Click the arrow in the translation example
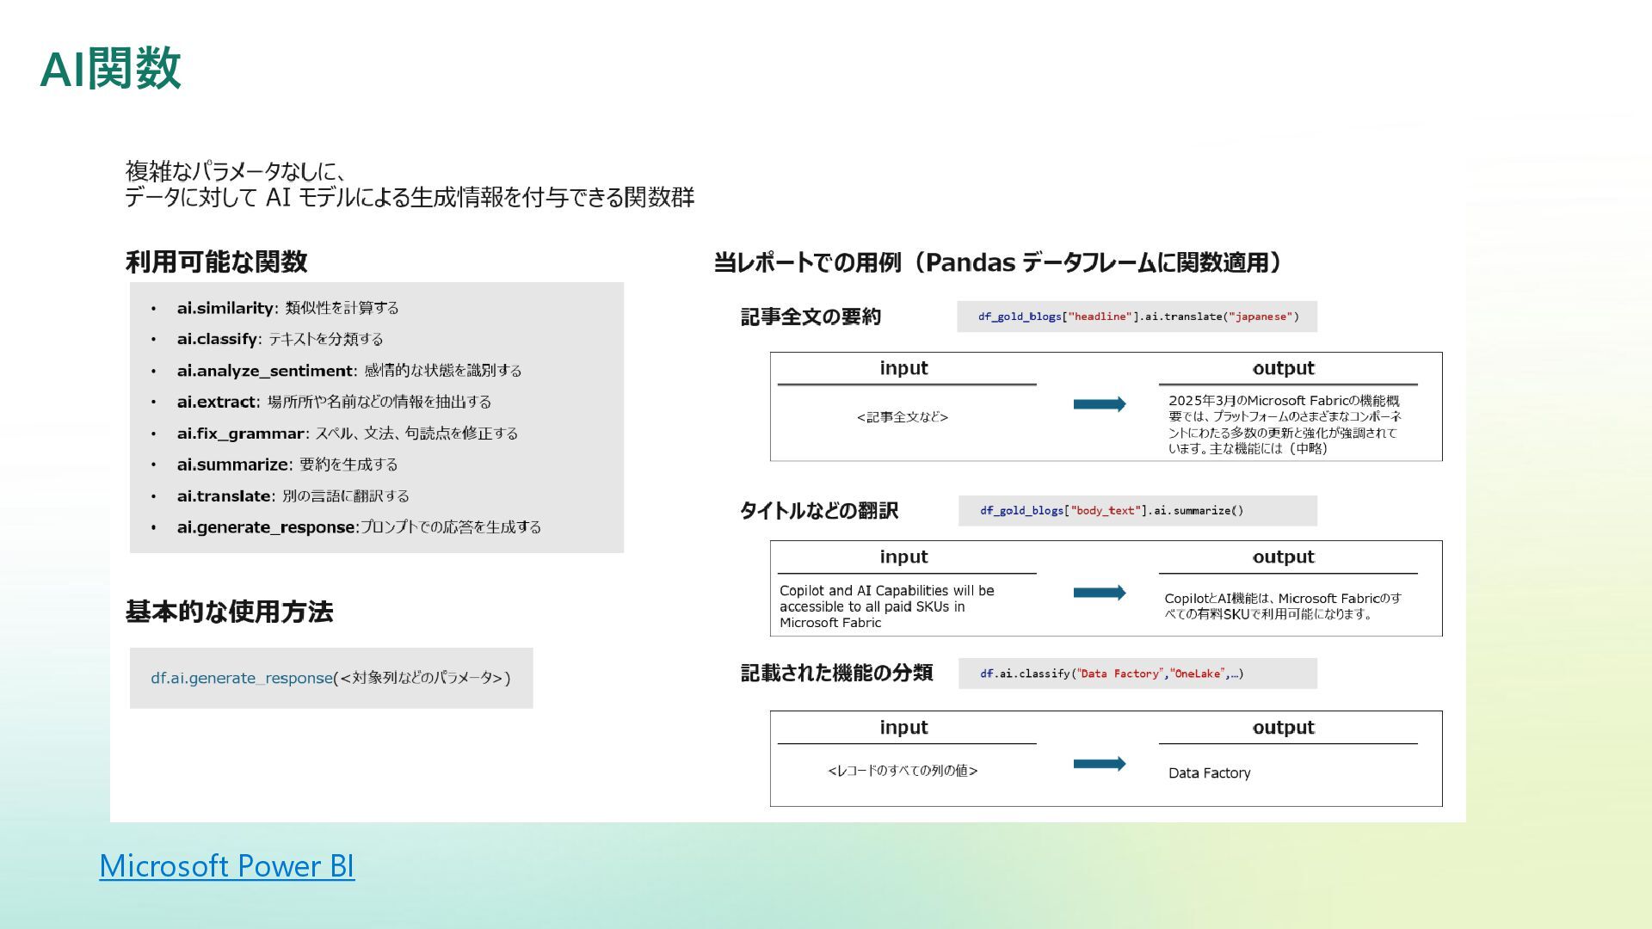 [1099, 593]
